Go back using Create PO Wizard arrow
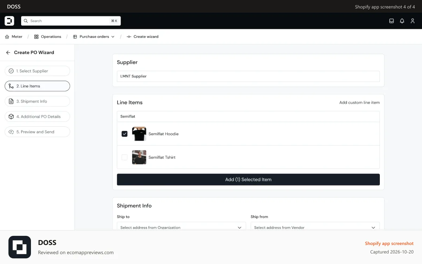Screen dimensions: 422x264 8,52
